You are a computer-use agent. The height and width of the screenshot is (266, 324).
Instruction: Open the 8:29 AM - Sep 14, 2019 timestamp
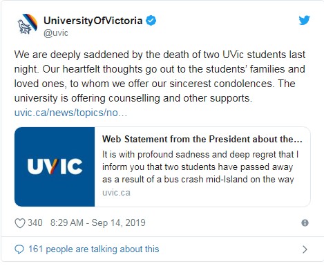(x=98, y=222)
